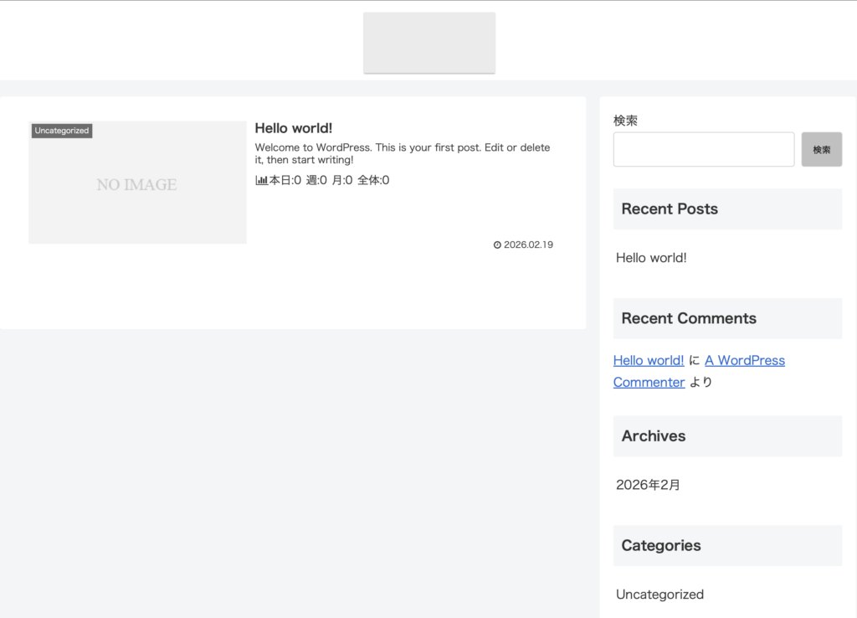The image size is (857, 618).
Task: Select the Categories widget heading
Action: pos(661,545)
